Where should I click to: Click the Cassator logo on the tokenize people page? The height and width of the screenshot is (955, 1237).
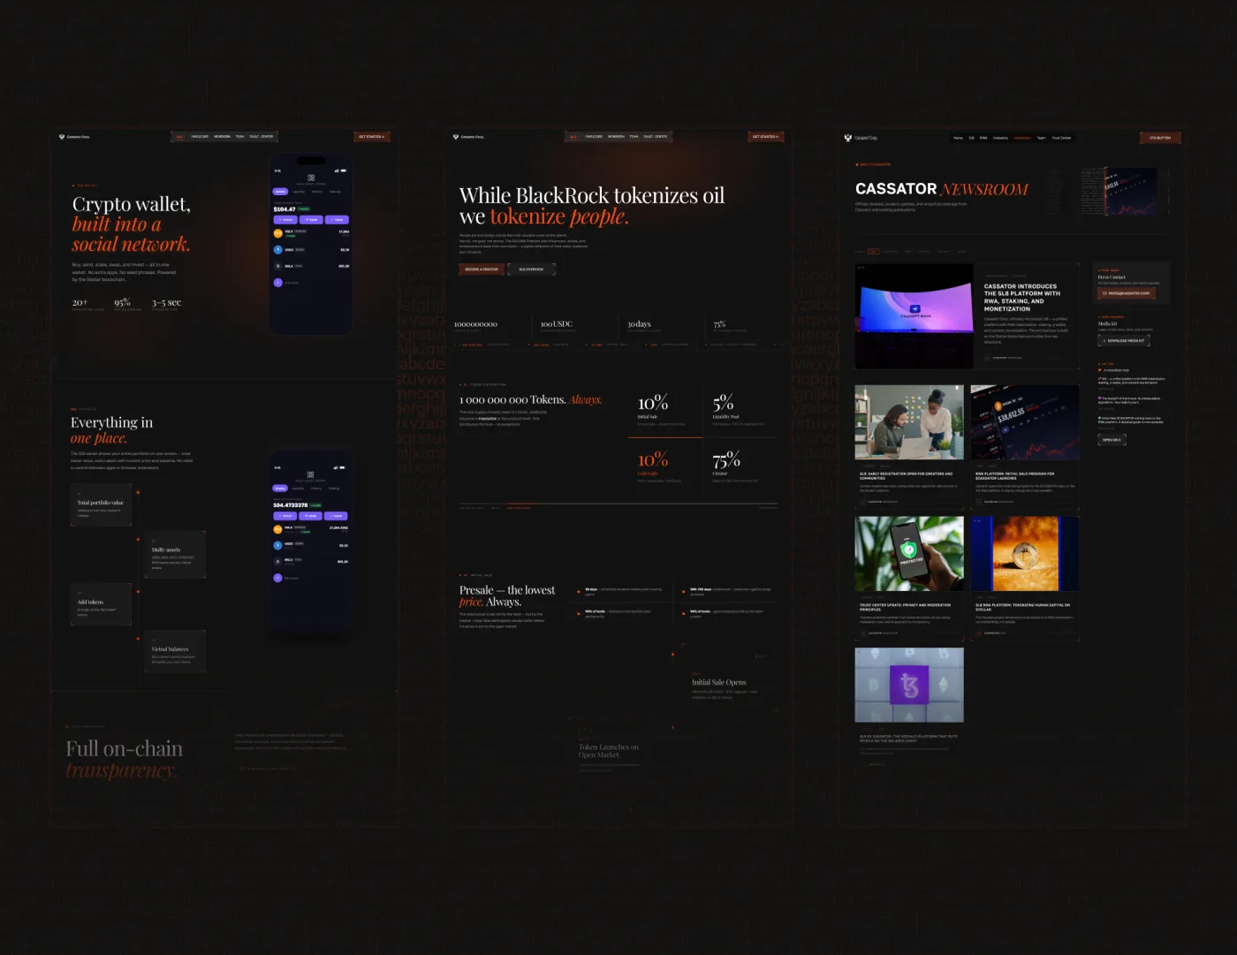468,137
